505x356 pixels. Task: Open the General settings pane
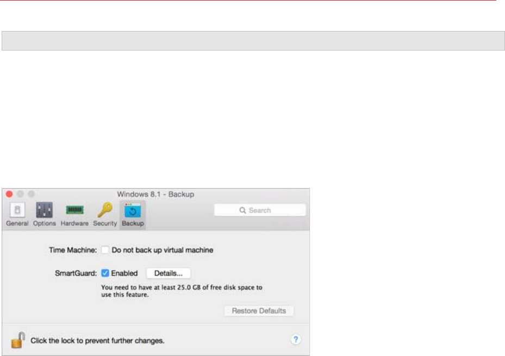[x=17, y=215]
